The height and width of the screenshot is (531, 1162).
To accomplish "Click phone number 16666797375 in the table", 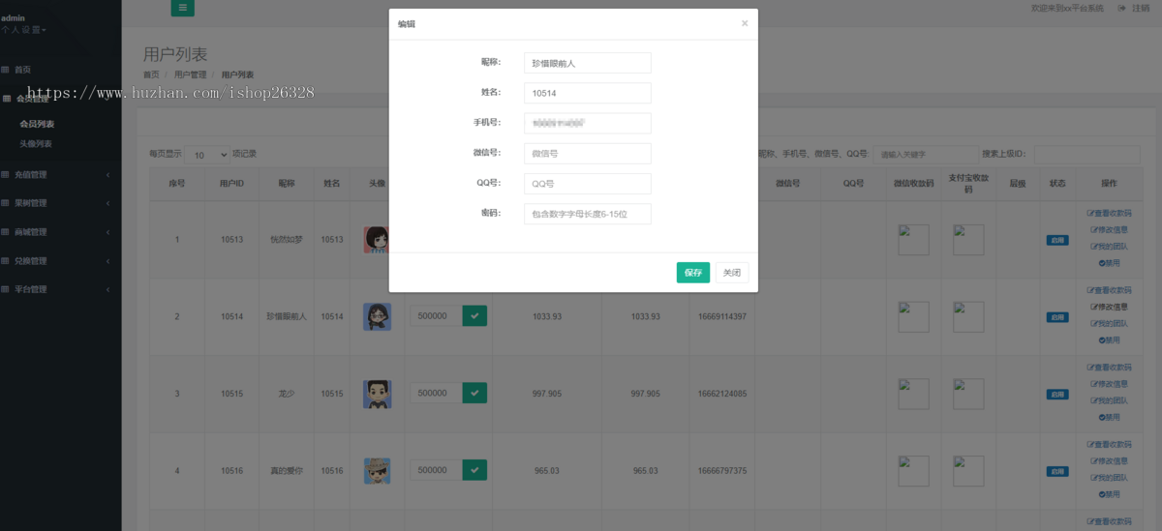I will (722, 471).
